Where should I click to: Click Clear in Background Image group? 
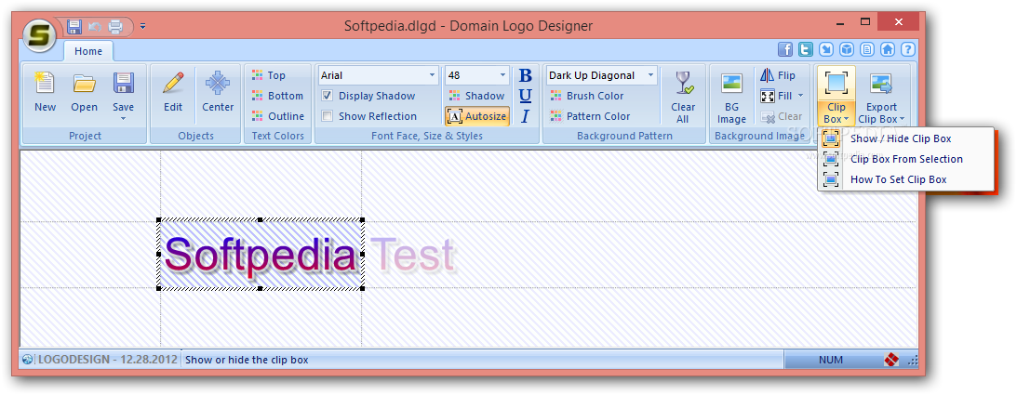point(782,116)
